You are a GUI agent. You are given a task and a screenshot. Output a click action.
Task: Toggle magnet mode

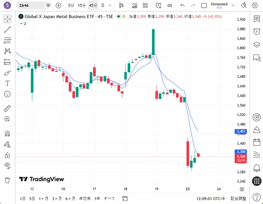coord(7,133)
